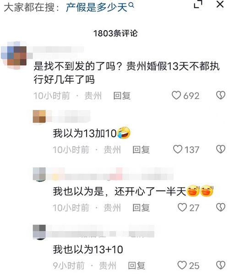Like the comment with 692 likes
This screenshot has height=274, width=229.
176,95
